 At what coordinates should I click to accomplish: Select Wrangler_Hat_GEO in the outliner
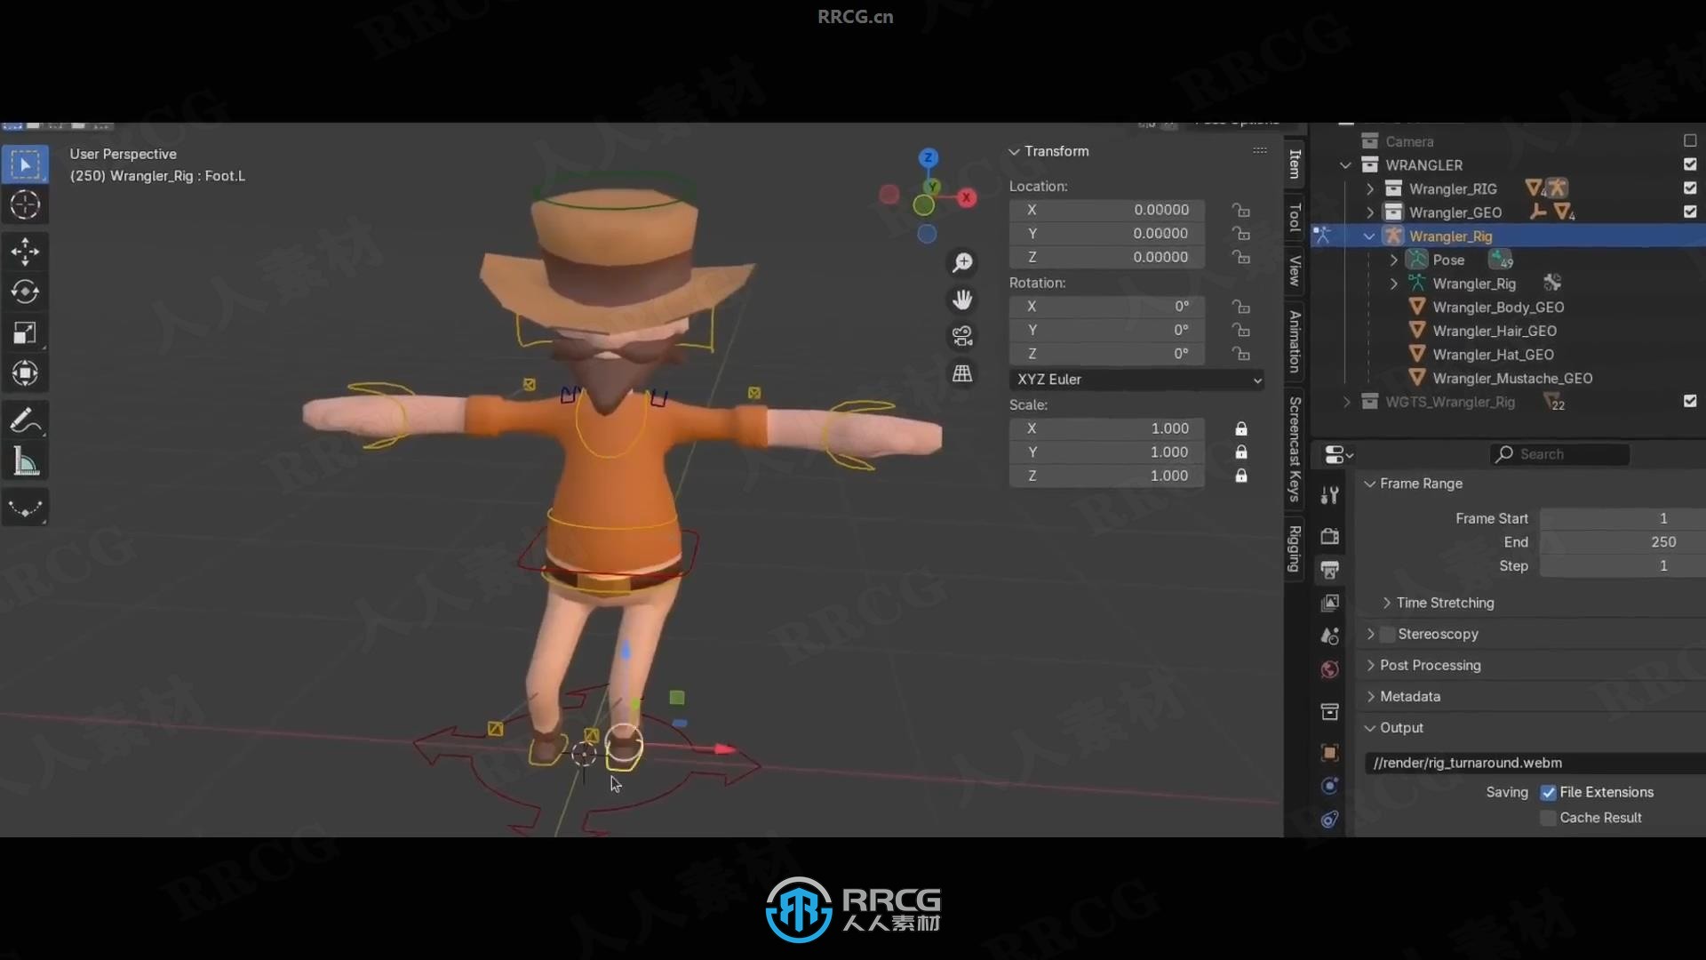coord(1493,355)
